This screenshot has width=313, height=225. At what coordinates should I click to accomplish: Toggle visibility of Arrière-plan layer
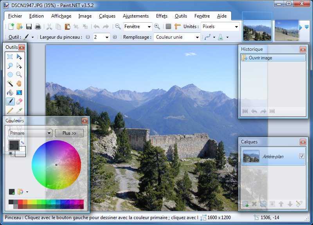[302, 156]
